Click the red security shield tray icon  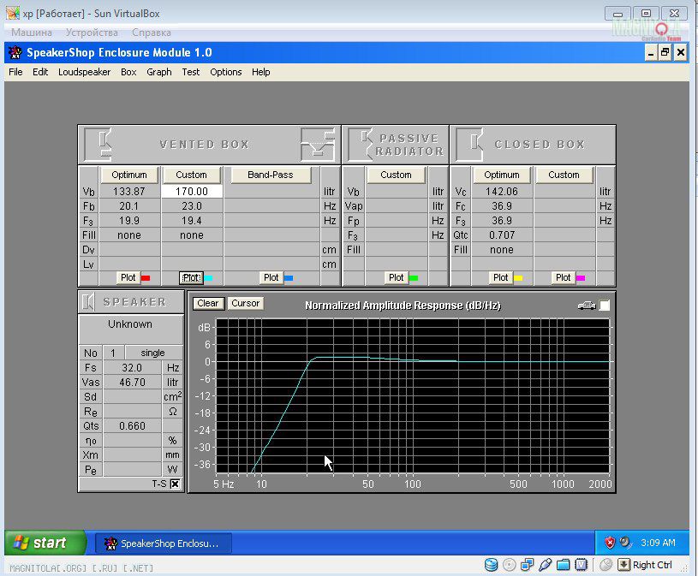(610, 543)
